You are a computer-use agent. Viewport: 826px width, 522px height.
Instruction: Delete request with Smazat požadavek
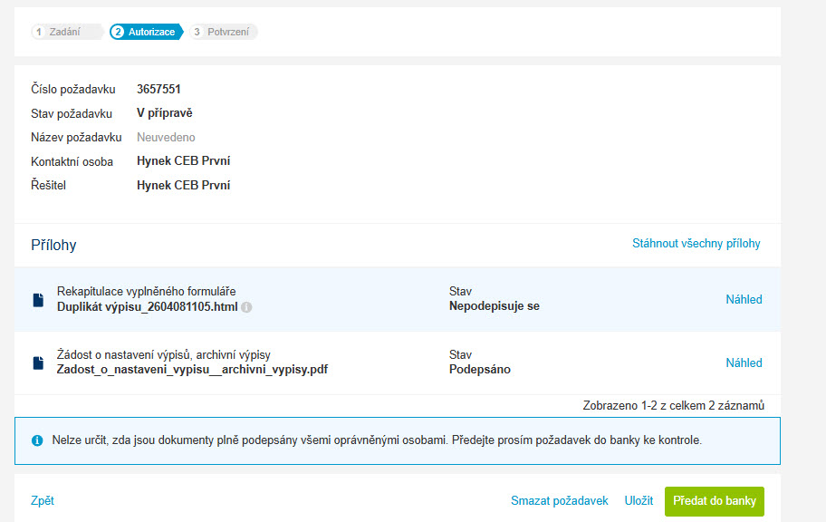[x=560, y=501]
